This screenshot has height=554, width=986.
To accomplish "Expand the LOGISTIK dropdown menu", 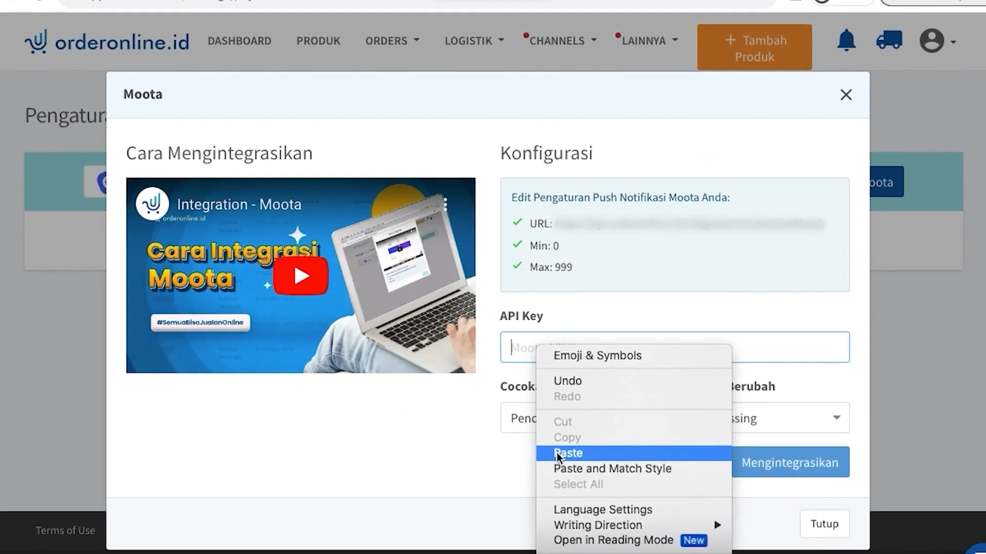I will (x=475, y=41).
